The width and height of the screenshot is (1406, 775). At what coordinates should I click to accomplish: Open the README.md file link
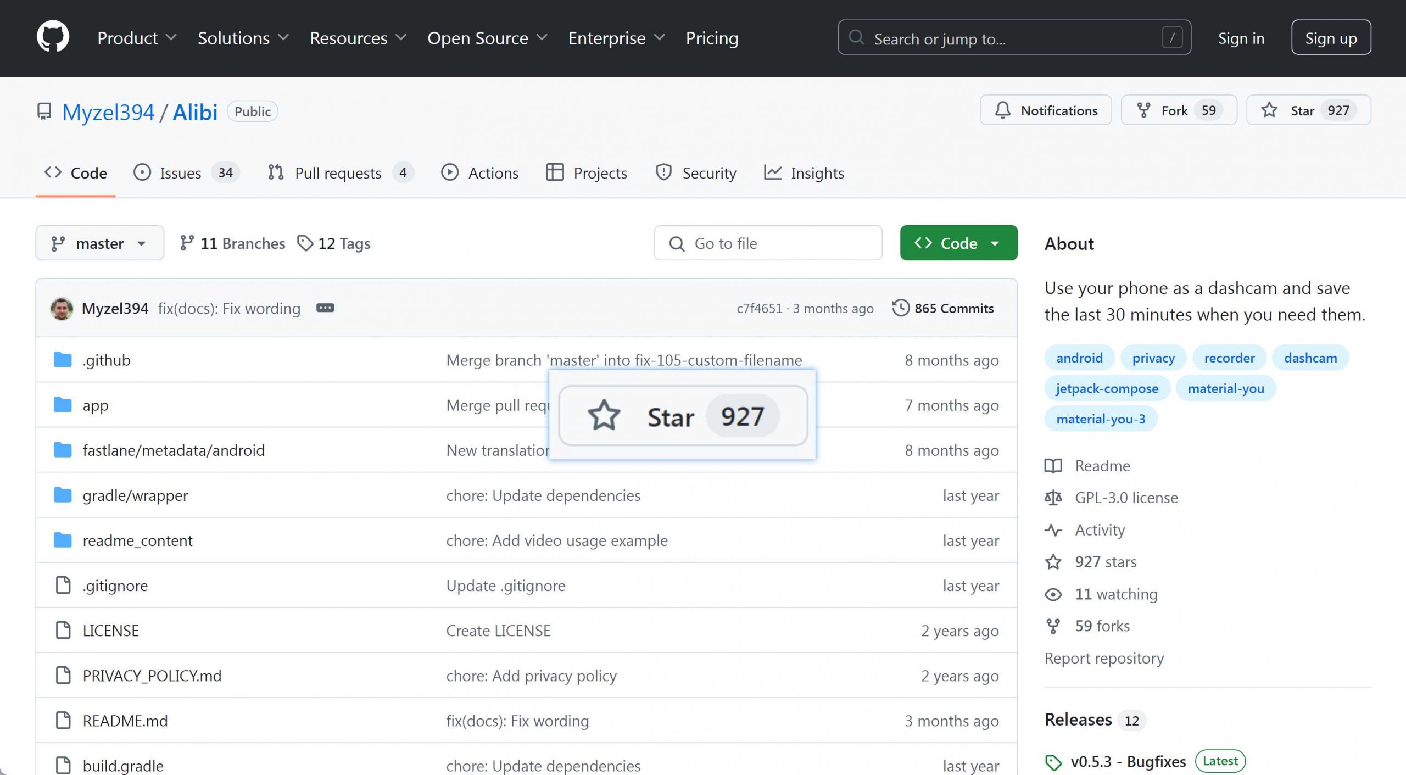(x=125, y=721)
